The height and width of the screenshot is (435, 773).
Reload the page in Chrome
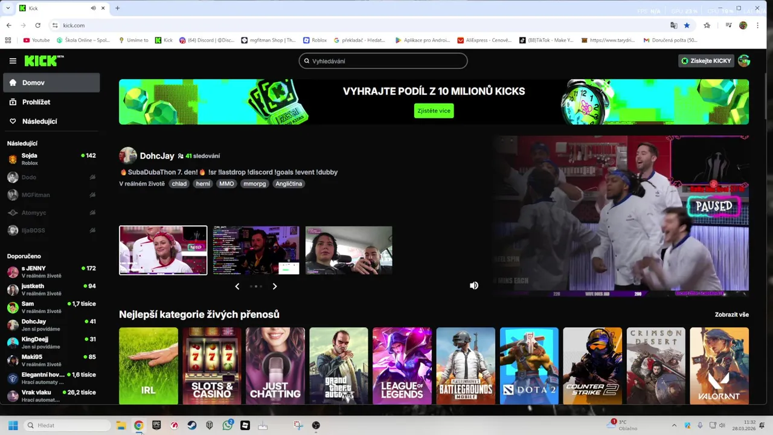[37, 25]
